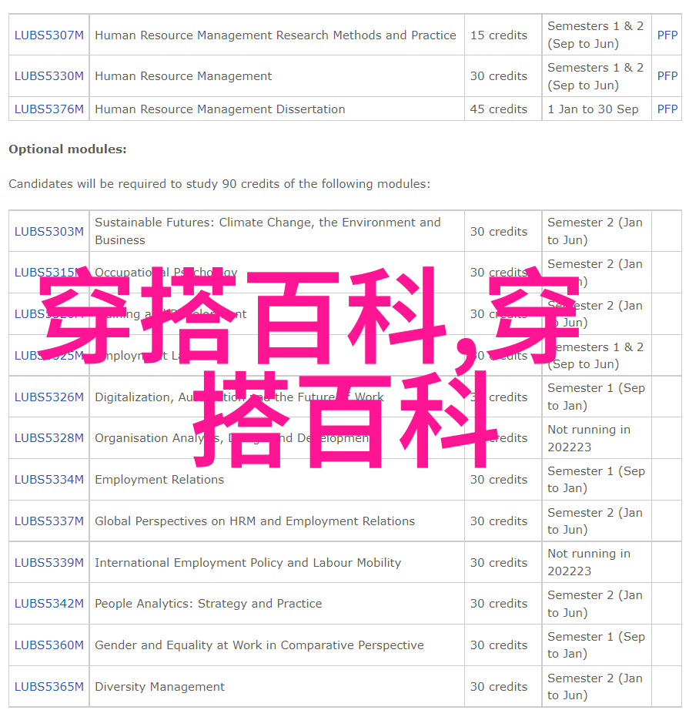689x710 pixels.
Task: Open the LUBS5334M Employment Relations link
Action: tap(48, 480)
